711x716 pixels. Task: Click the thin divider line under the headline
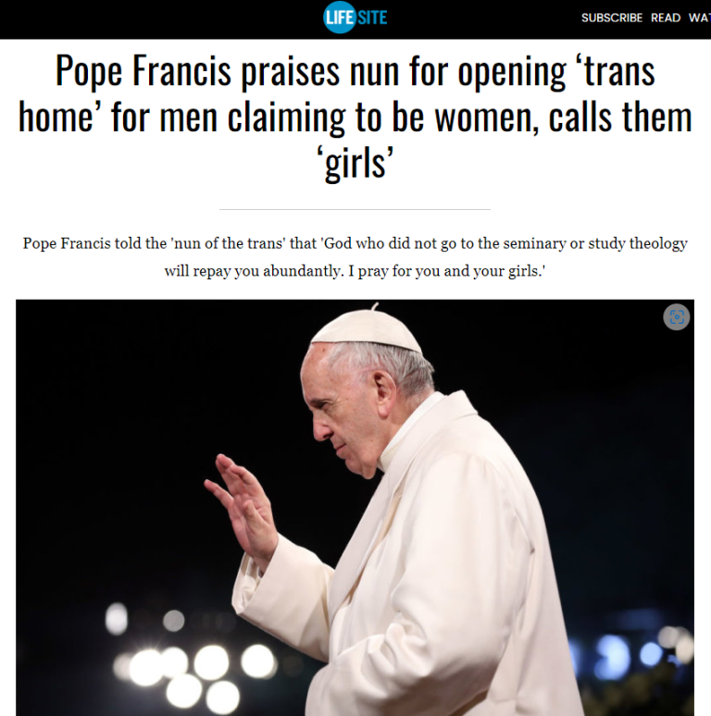[355, 209]
